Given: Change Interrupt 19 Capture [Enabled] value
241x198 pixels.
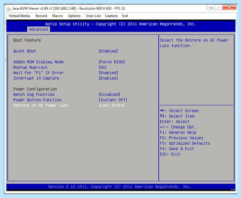Looking at the screenshot, I should coord(108,78).
